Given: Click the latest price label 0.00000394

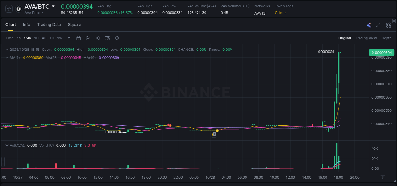Looking at the screenshot, I should [381, 52].
